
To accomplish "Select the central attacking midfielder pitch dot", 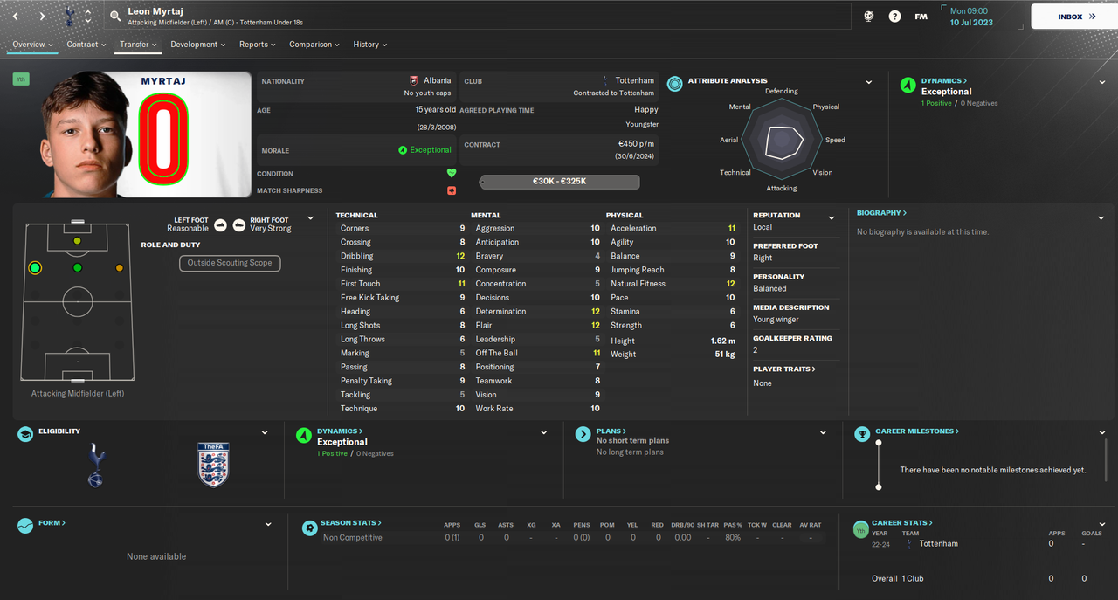I will (78, 267).
